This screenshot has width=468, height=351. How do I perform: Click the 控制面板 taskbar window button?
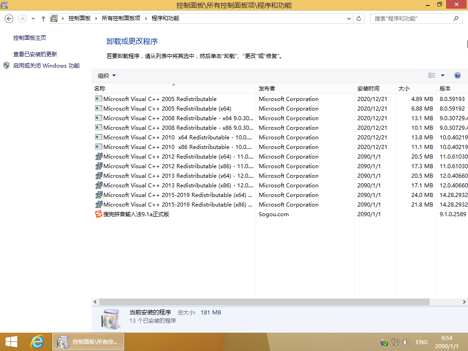point(88,342)
